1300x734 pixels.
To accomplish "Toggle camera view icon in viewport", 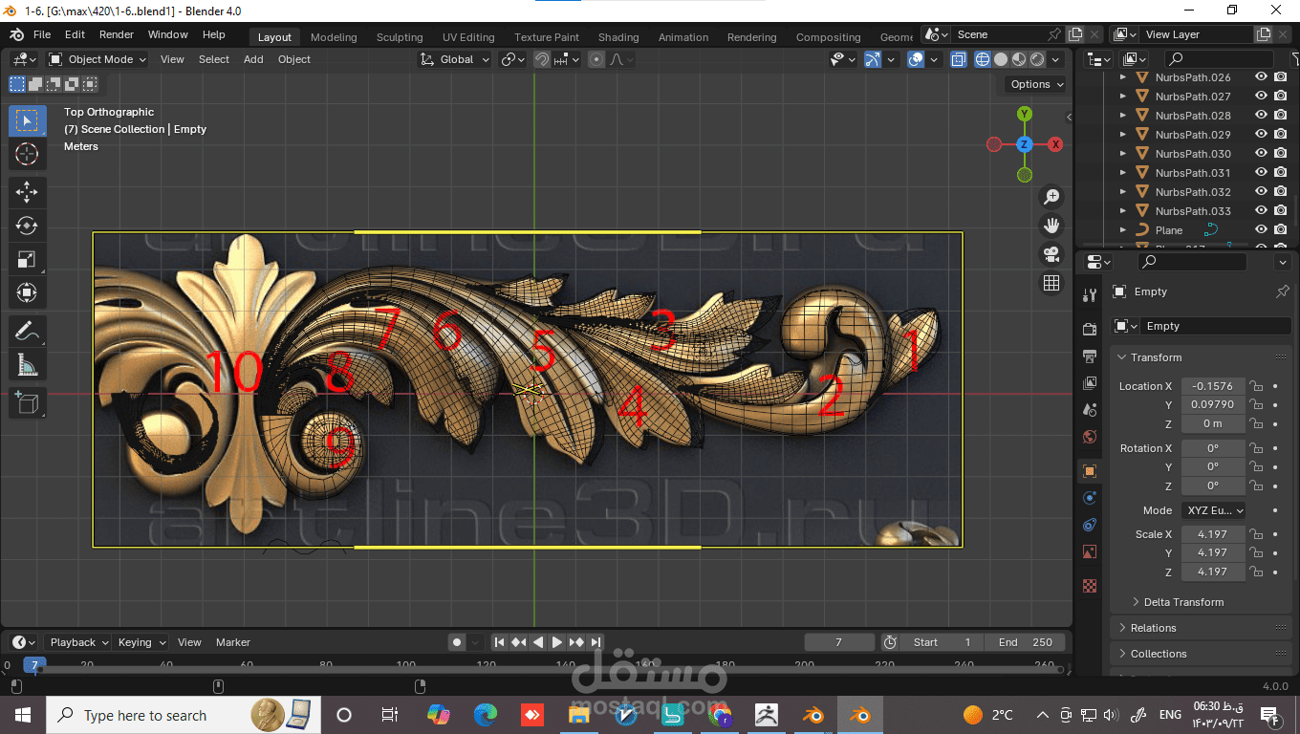I will point(1051,254).
